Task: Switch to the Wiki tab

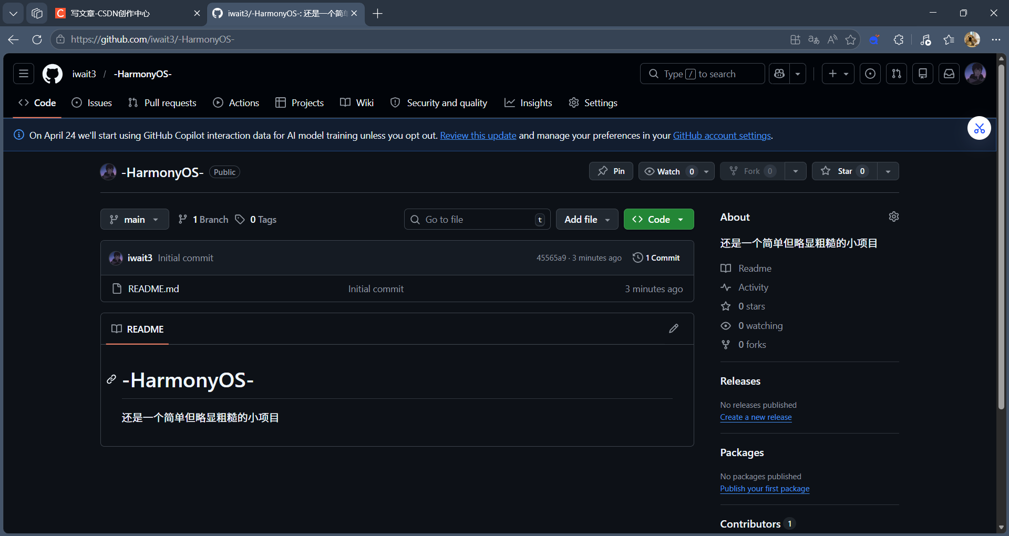Action: click(357, 103)
